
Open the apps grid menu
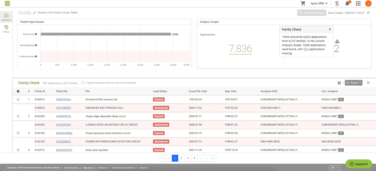click(358, 3)
